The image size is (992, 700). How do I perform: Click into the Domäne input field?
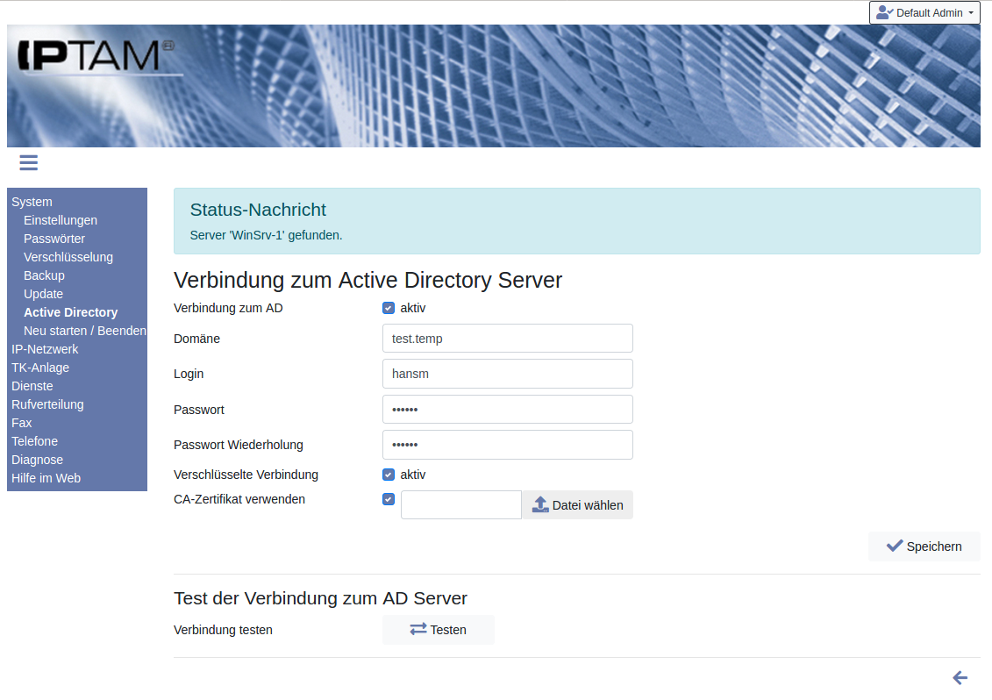507,339
